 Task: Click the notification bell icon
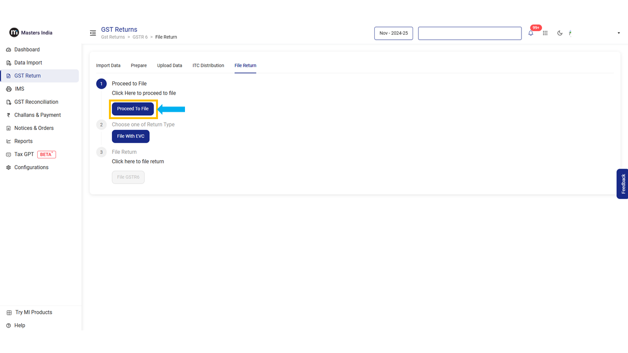click(531, 33)
